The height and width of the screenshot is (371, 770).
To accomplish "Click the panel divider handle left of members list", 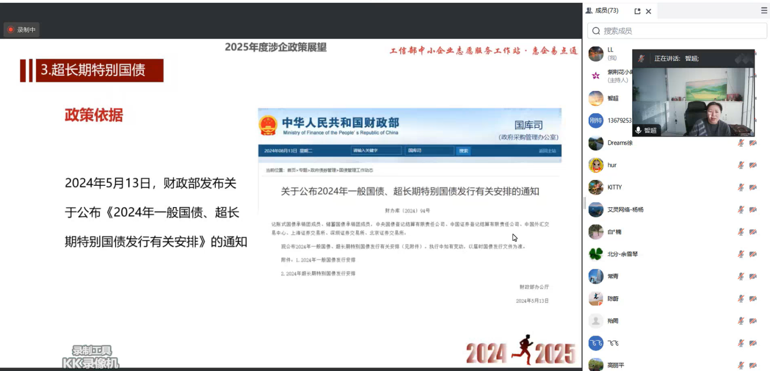I will point(584,203).
